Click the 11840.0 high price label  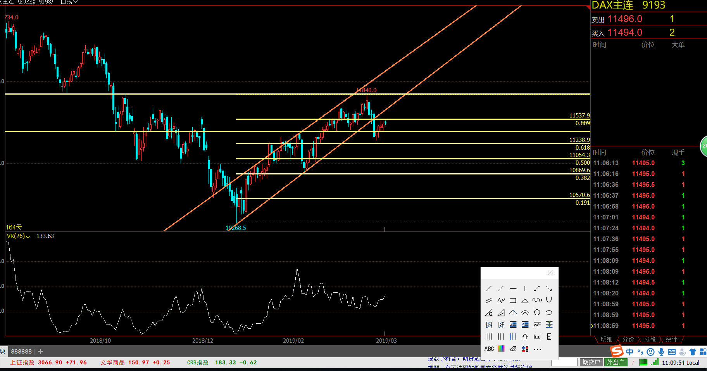[x=366, y=90]
